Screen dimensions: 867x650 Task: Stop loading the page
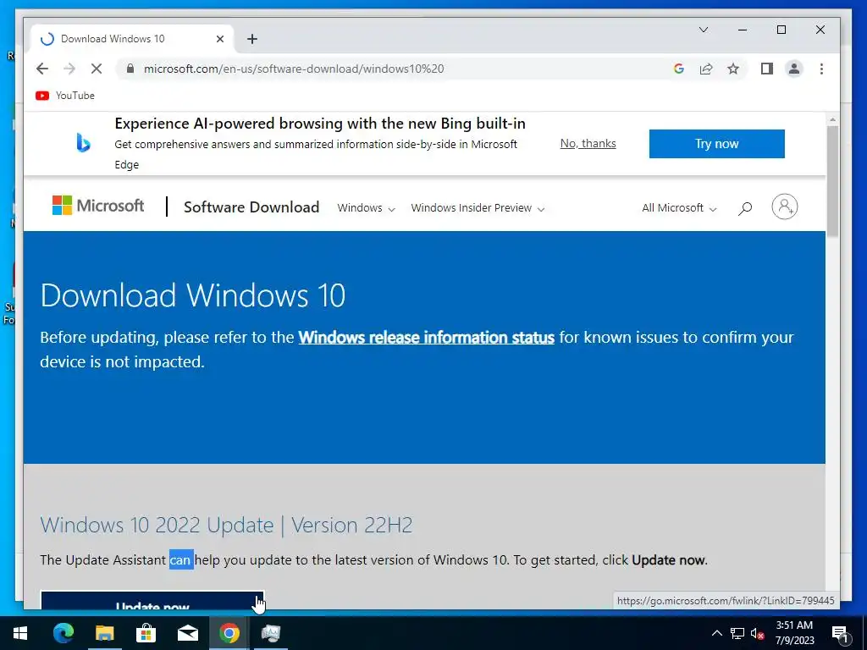97,69
